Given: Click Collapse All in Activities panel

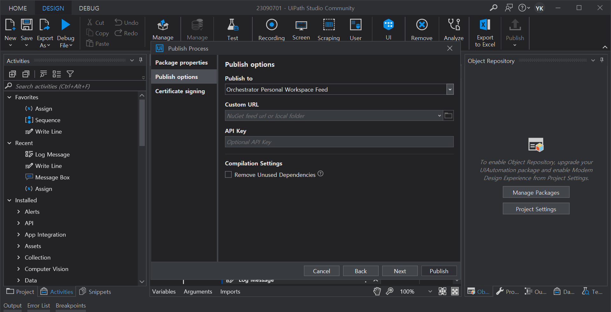Looking at the screenshot, I should click(26, 74).
